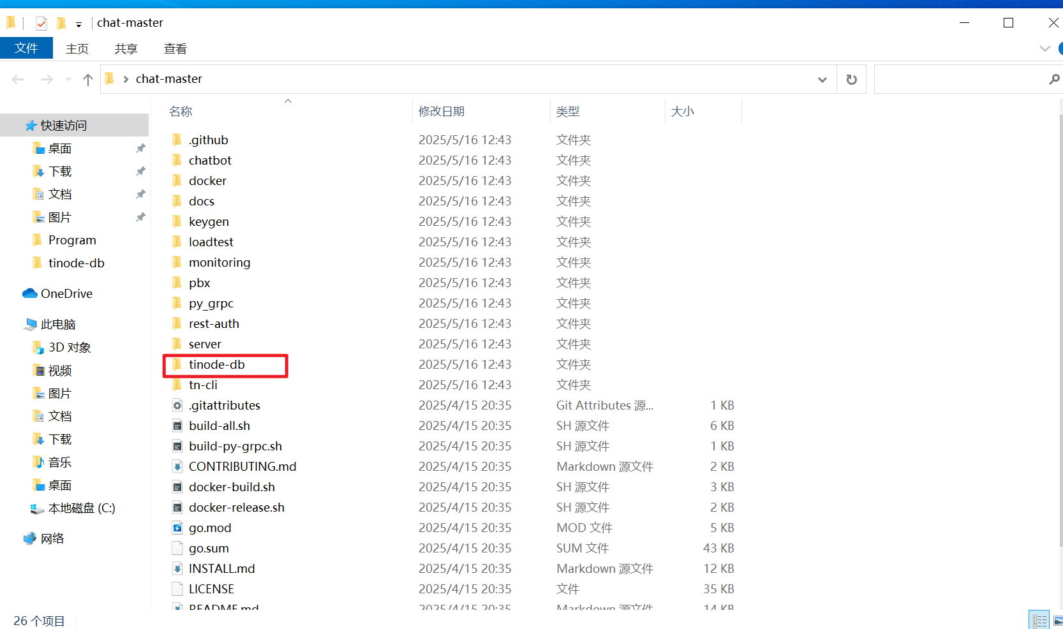The width and height of the screenshot is (1063, 629).
Task: Expand the address bar history dropdown
Action: (x=822, y=79)
